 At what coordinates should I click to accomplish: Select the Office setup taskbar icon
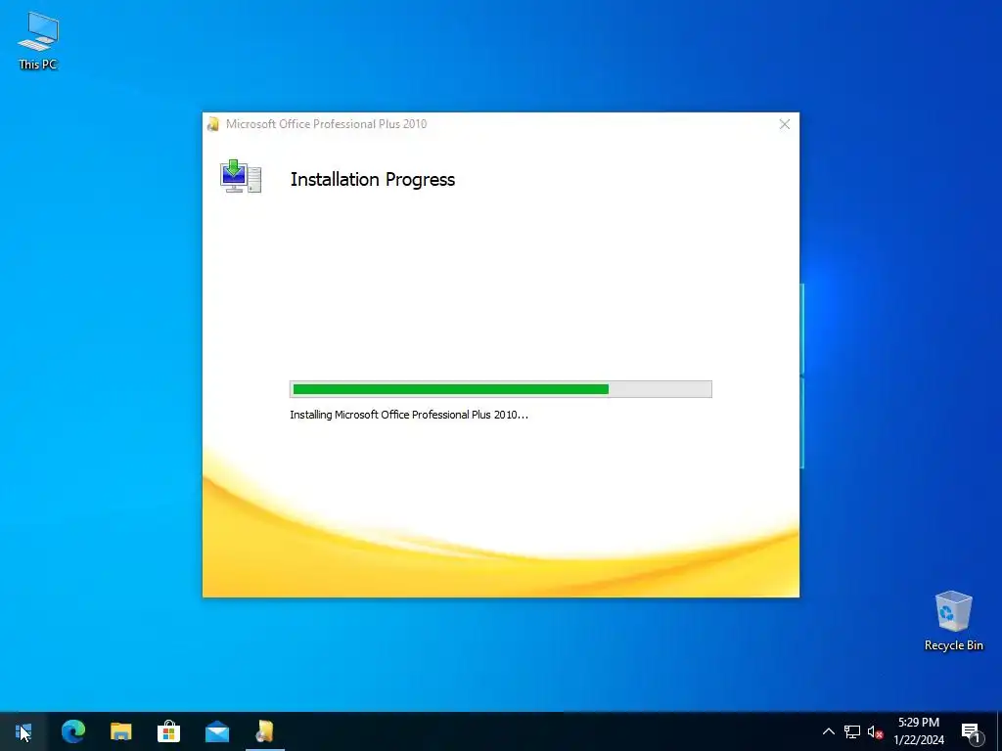coord(264,731)
